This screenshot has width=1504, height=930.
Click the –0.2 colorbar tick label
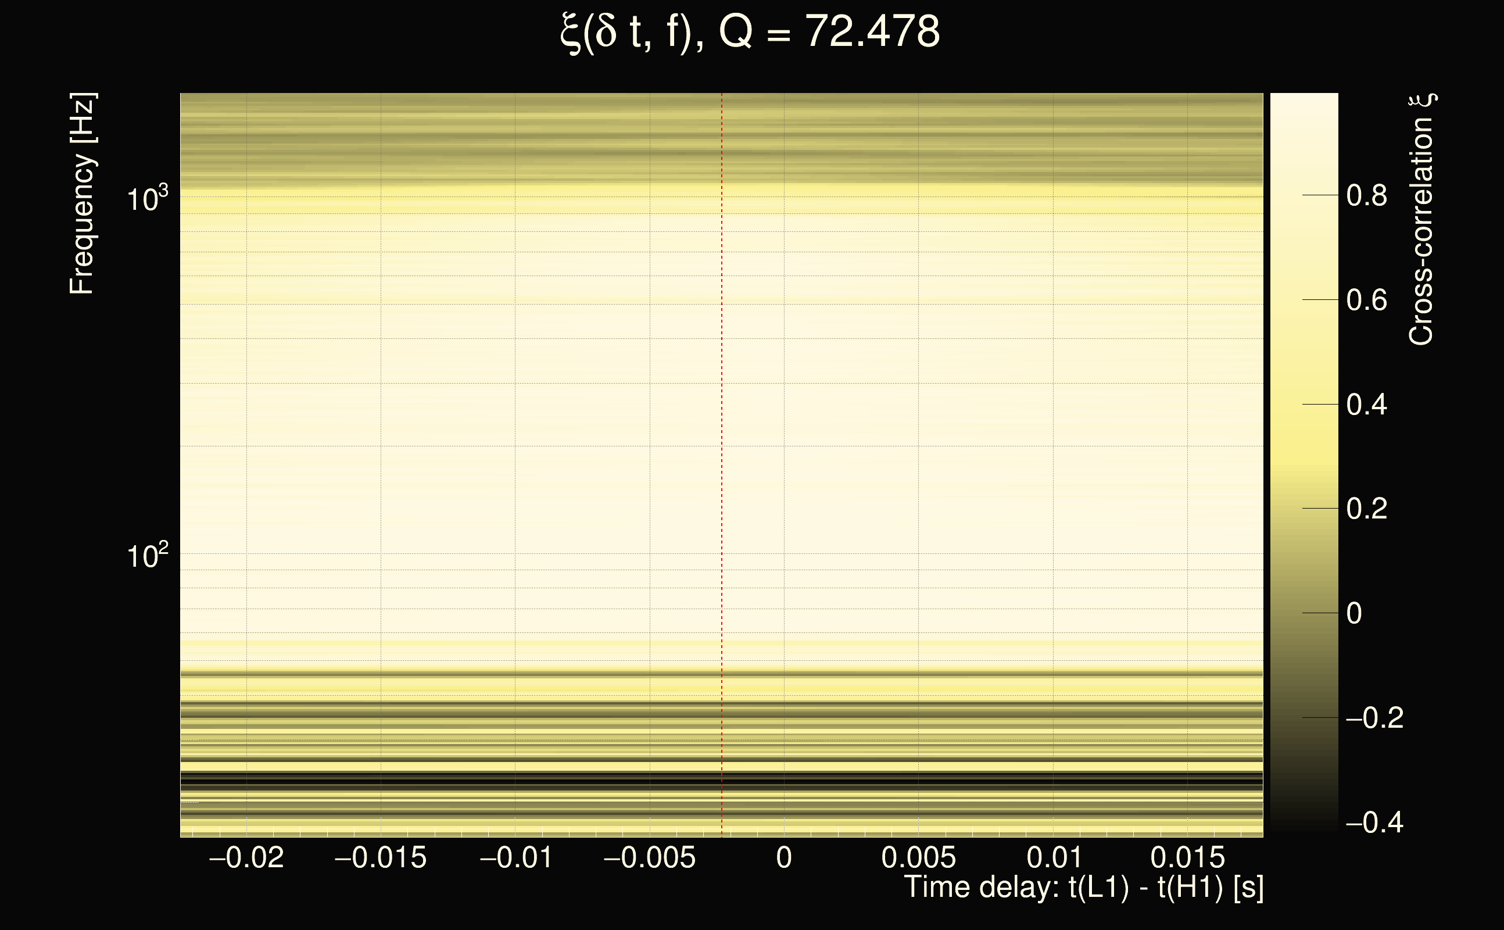click(1374, 718)
